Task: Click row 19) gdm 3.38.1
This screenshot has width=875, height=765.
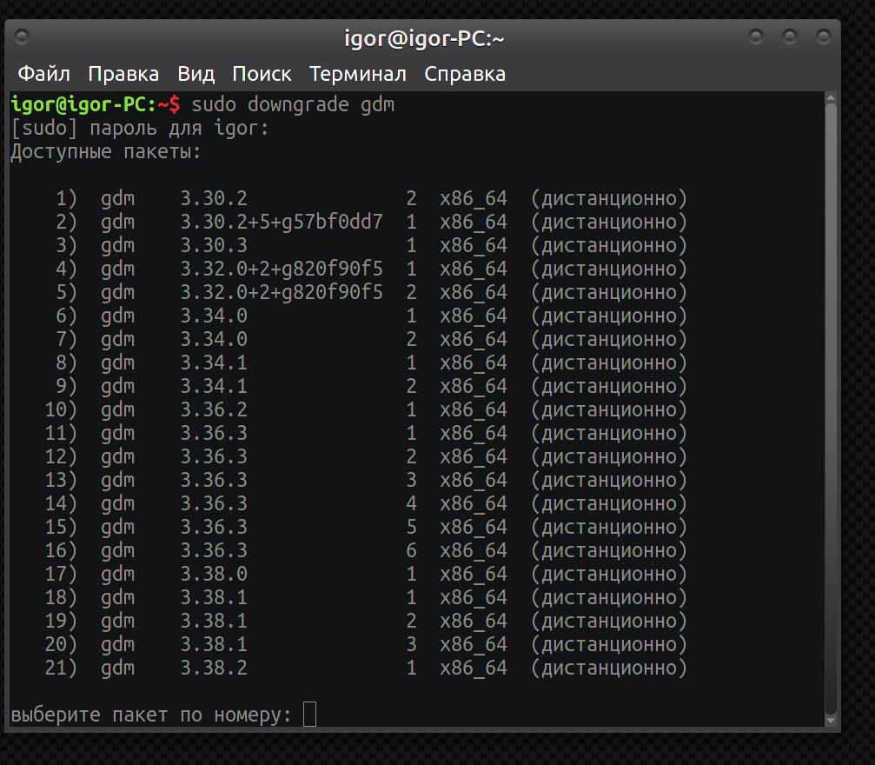Action: tap(366, 621)
